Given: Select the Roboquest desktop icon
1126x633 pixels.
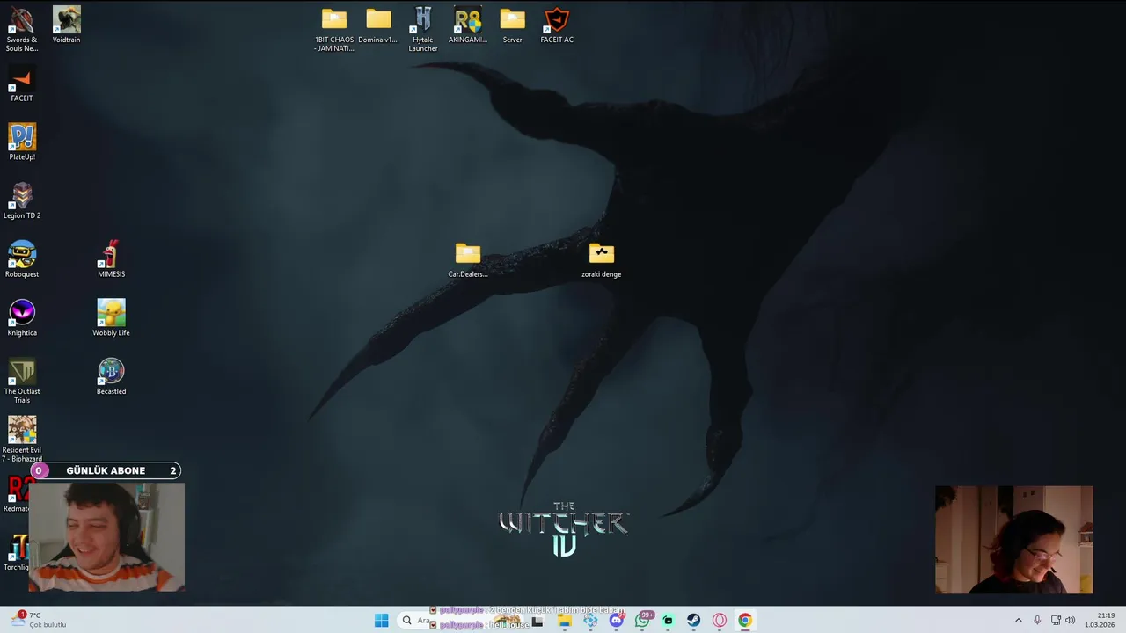Looking at the screenshot, I should [x=22, y=259].
